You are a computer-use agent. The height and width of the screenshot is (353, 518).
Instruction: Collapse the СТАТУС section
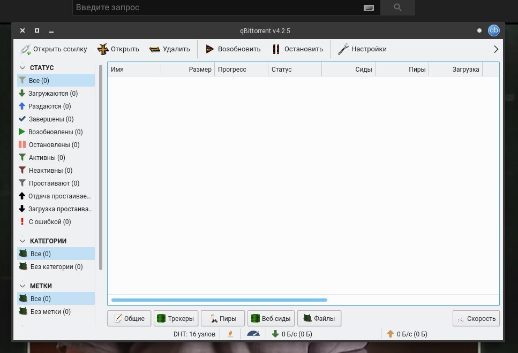click(22, 67)
